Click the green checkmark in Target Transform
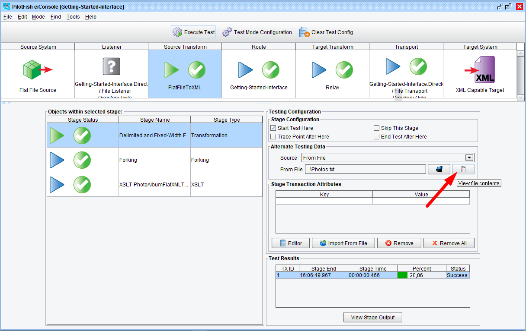 click(344, 70)
